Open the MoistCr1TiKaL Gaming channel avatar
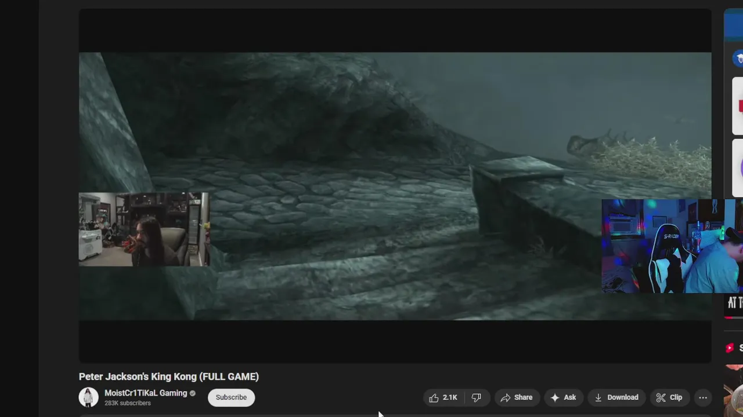743x417 pixels. coord(89,397)
